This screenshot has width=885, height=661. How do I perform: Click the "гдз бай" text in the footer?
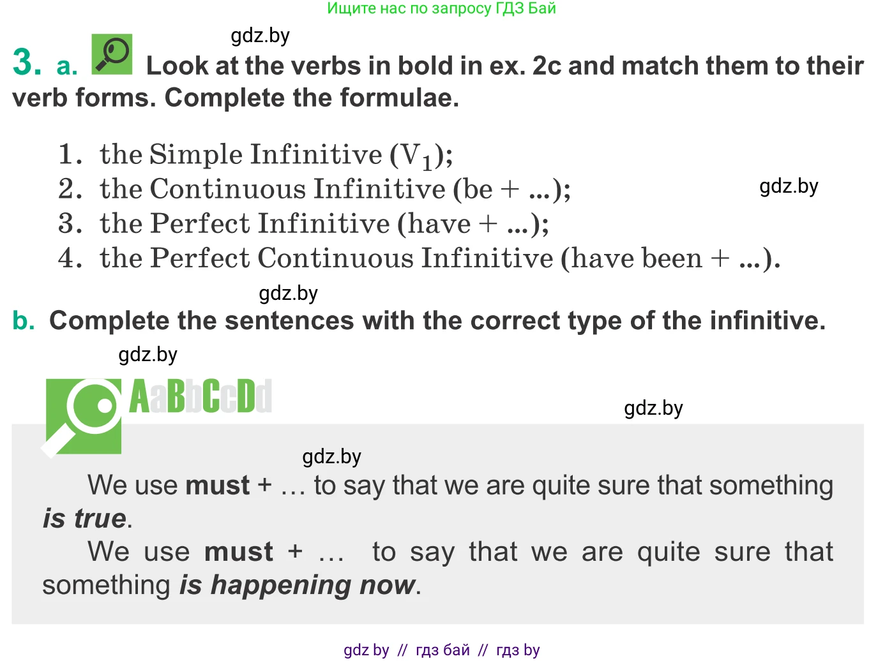pyautogui.click(x=442, y=650)
